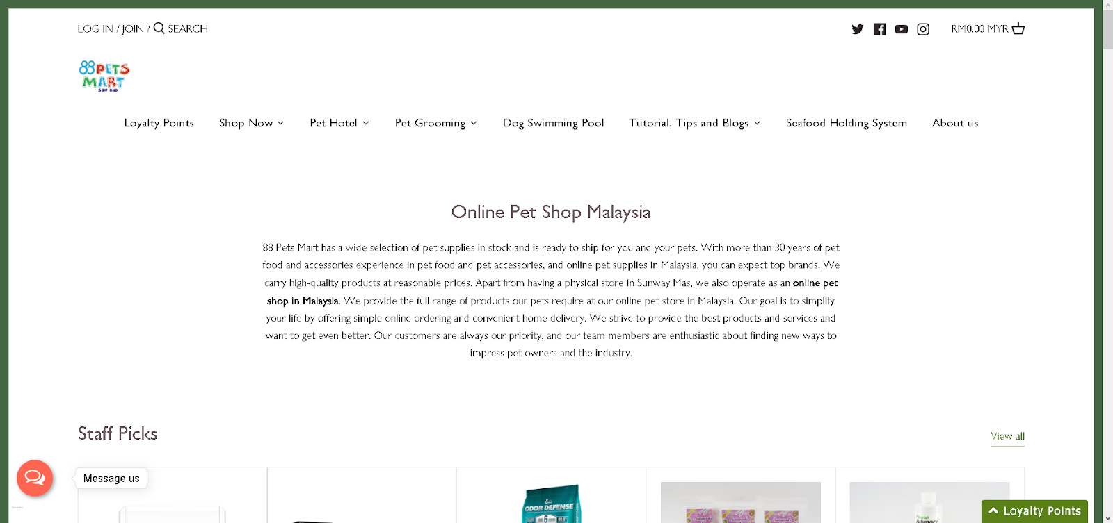Screen dimensions: 1113x523
Task: Open the YouTube social icon
Action: [x=902, y=29]
